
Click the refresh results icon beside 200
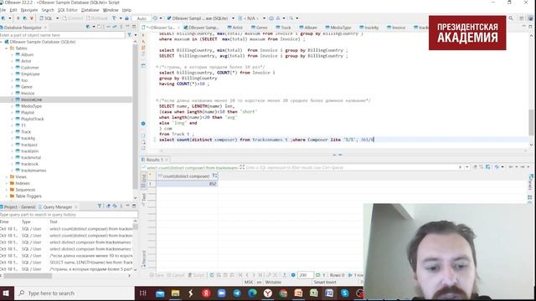point(318,275)
